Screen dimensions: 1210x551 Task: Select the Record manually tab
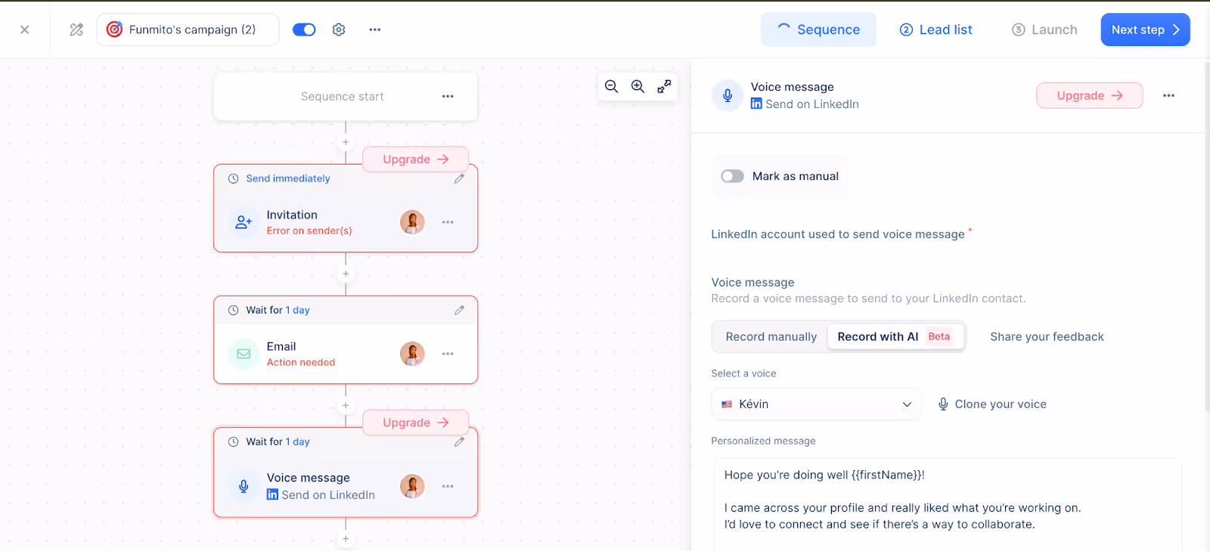tap(771, 336)
